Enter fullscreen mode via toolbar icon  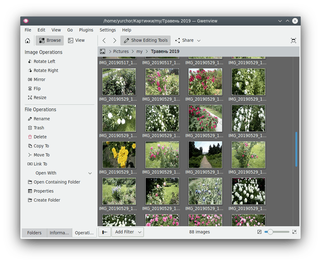click(x=293, y=41)
